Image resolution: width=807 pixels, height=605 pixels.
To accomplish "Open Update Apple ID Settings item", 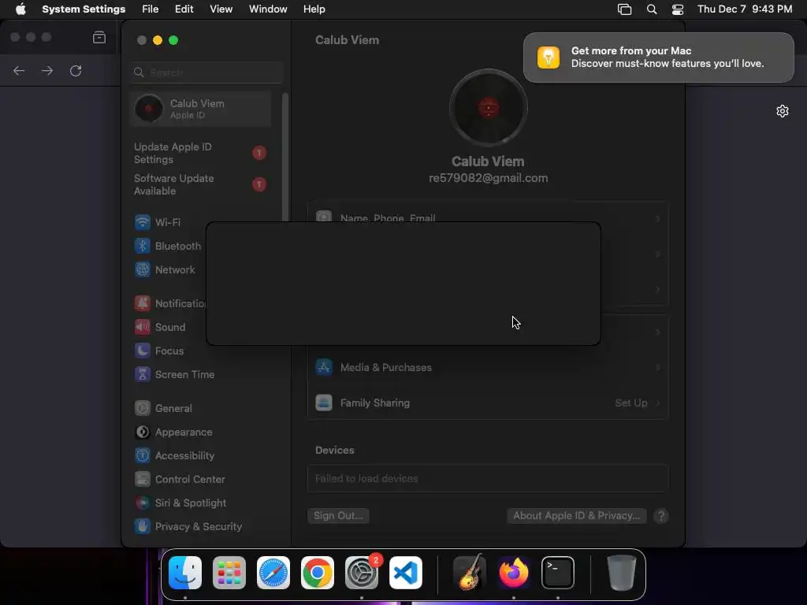I will (x=200, y=154).
